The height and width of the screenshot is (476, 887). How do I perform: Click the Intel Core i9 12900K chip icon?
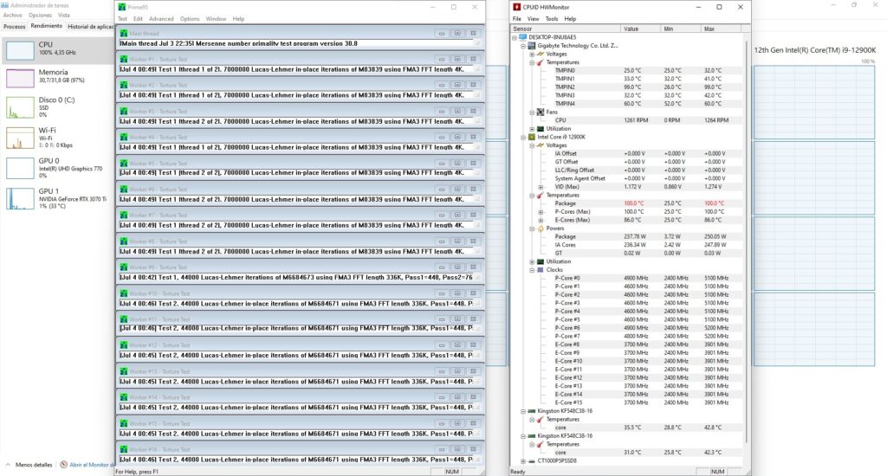[532, 137]
